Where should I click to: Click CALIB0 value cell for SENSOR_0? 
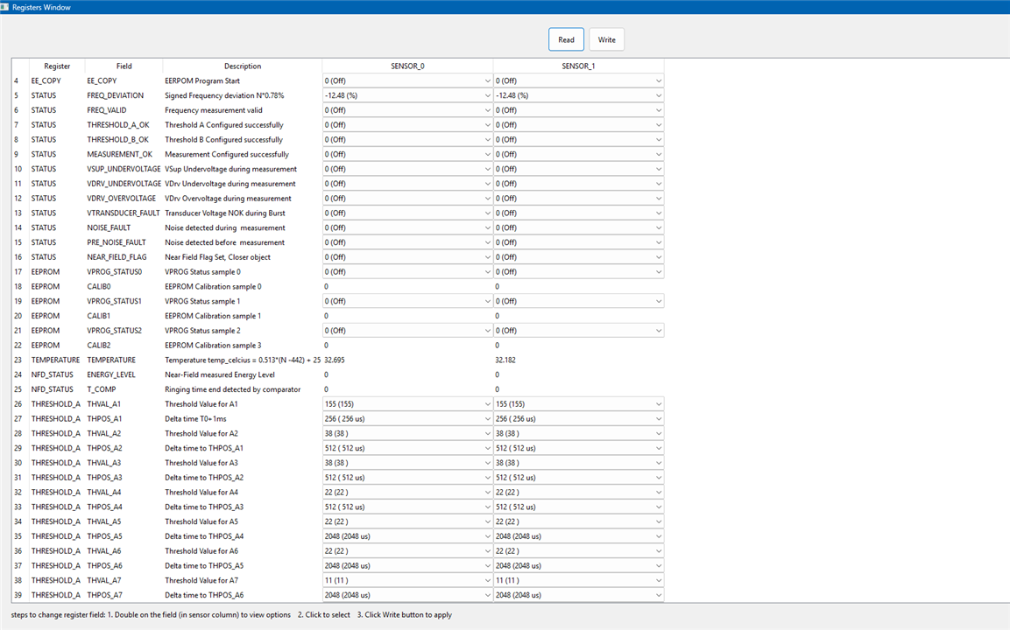coord(407,286)
